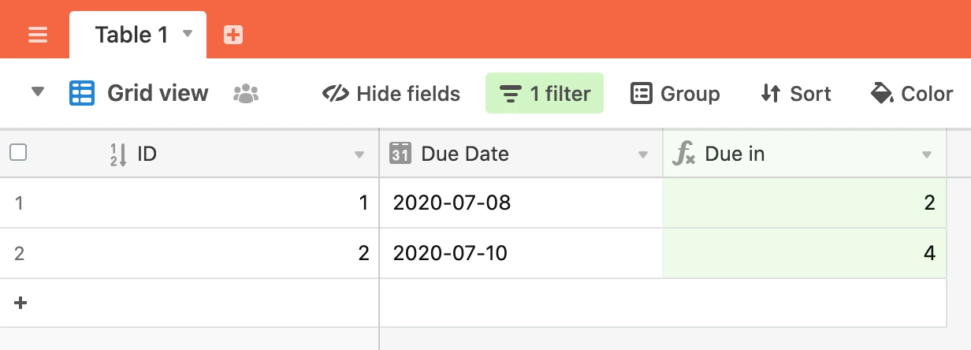Open the ID field dropdown arrow

359,155
